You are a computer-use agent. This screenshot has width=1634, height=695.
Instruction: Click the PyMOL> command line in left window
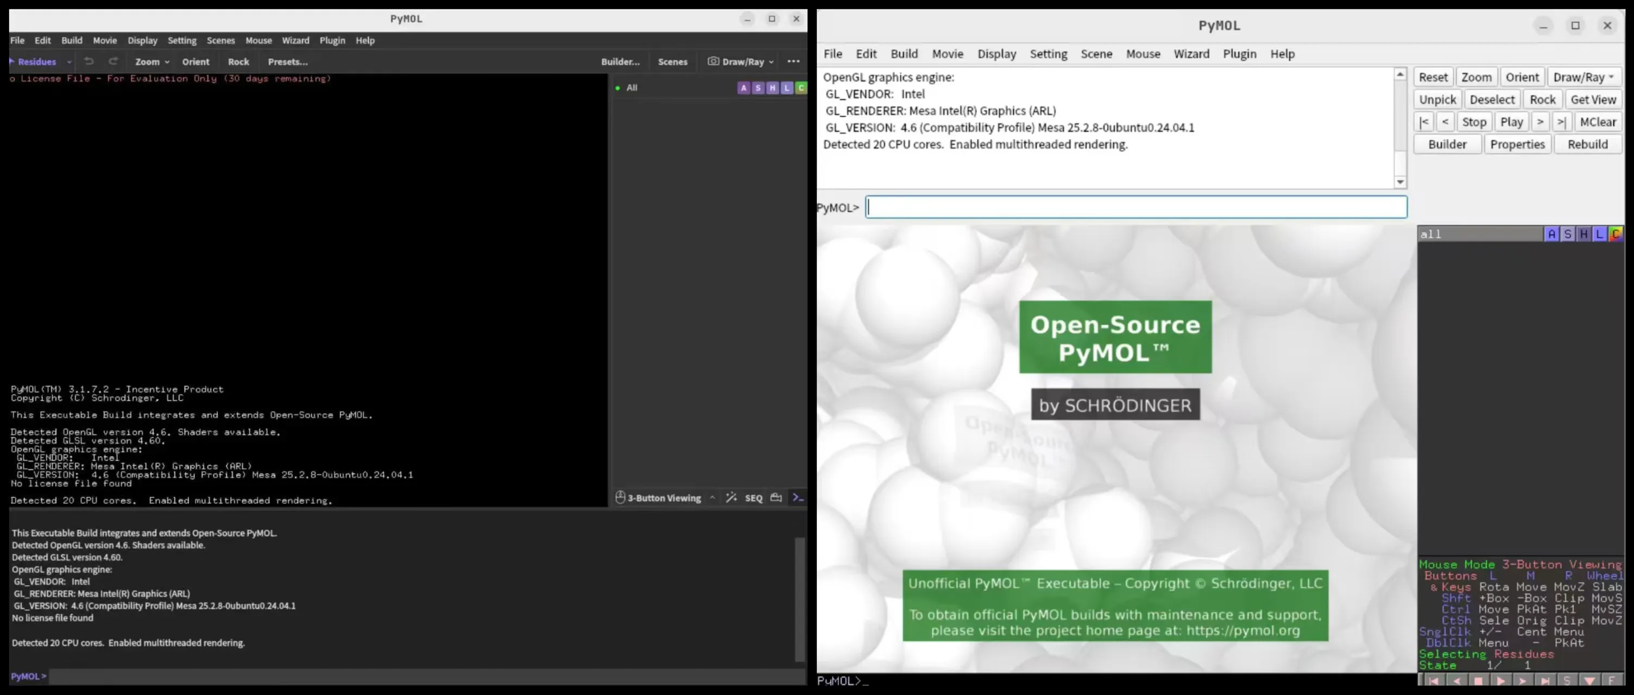coord(427,676)
